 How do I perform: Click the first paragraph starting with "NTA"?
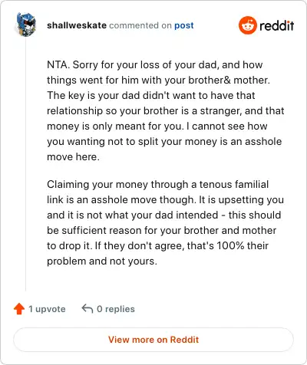point(166,110)
